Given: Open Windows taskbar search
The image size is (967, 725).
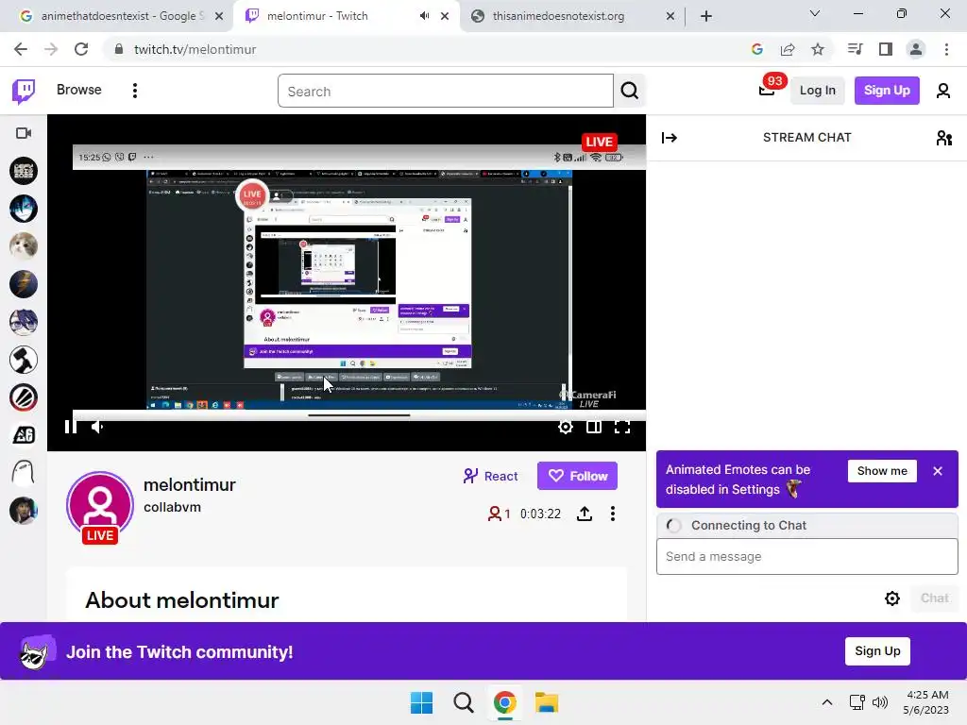Looking at the screenshot, I should pyautogui.click(x=463, y=702).
